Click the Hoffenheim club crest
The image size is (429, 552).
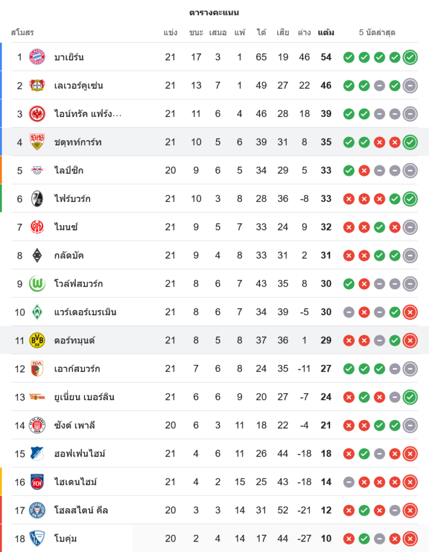pos(37,454)
